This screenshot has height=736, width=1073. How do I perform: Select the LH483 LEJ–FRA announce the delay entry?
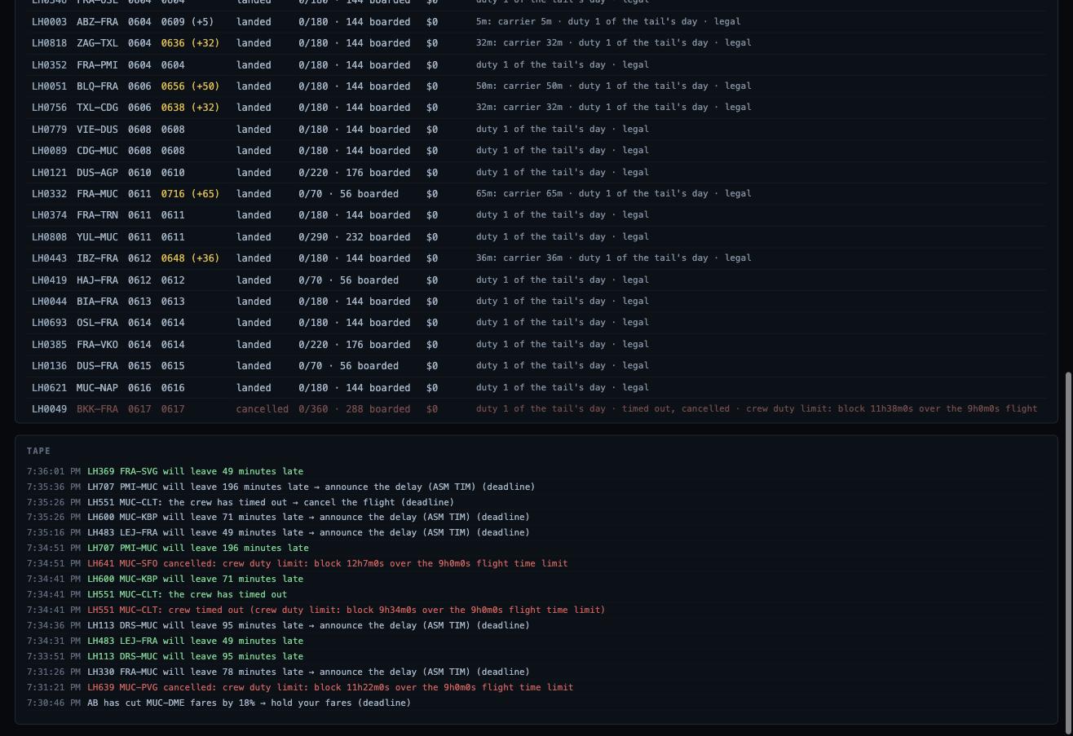(308, 532)
